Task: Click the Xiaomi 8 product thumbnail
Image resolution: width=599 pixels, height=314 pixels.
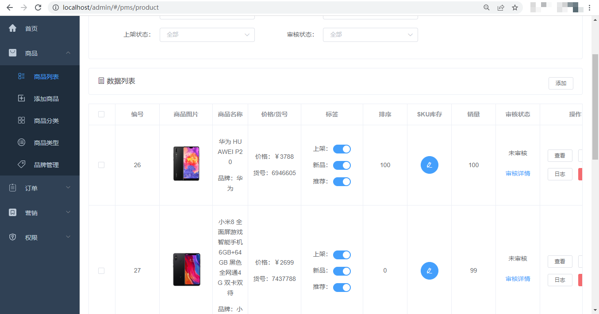Action: 186,269
